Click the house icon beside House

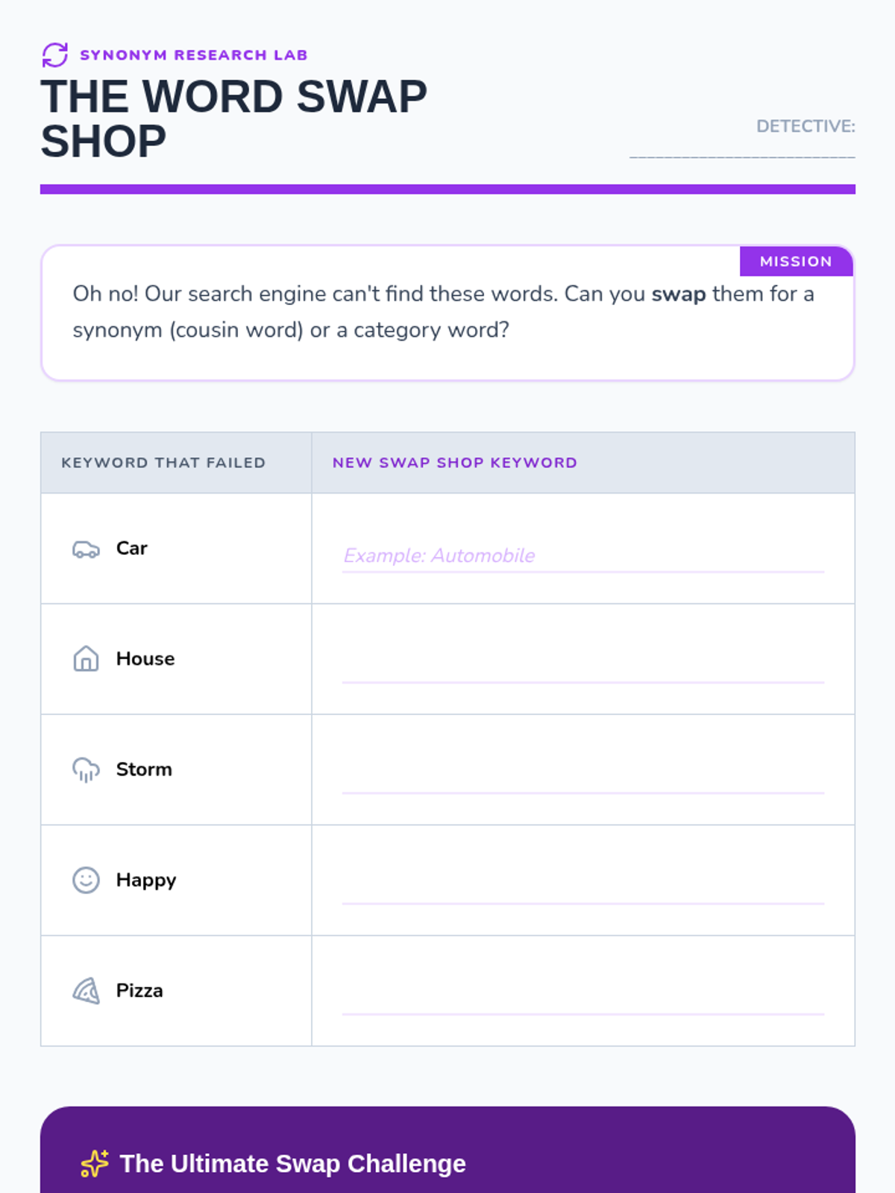(x=86, y=659)
